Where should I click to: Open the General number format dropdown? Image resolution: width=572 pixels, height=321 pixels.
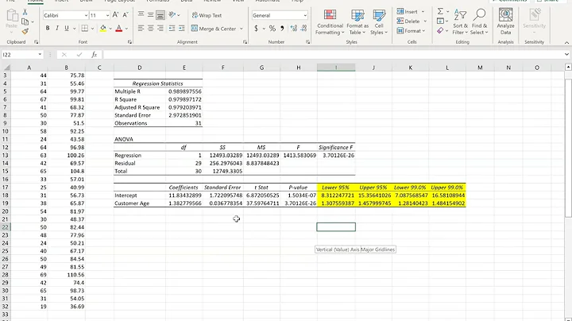tap(305, 15)
